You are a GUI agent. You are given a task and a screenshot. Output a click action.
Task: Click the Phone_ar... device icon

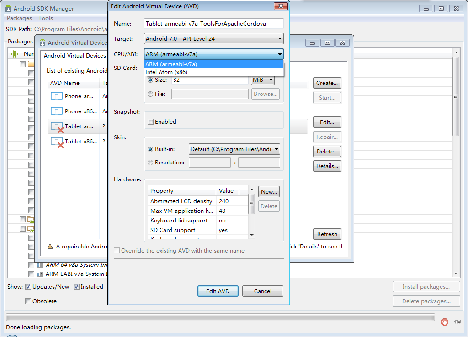(x=56, y=96)
